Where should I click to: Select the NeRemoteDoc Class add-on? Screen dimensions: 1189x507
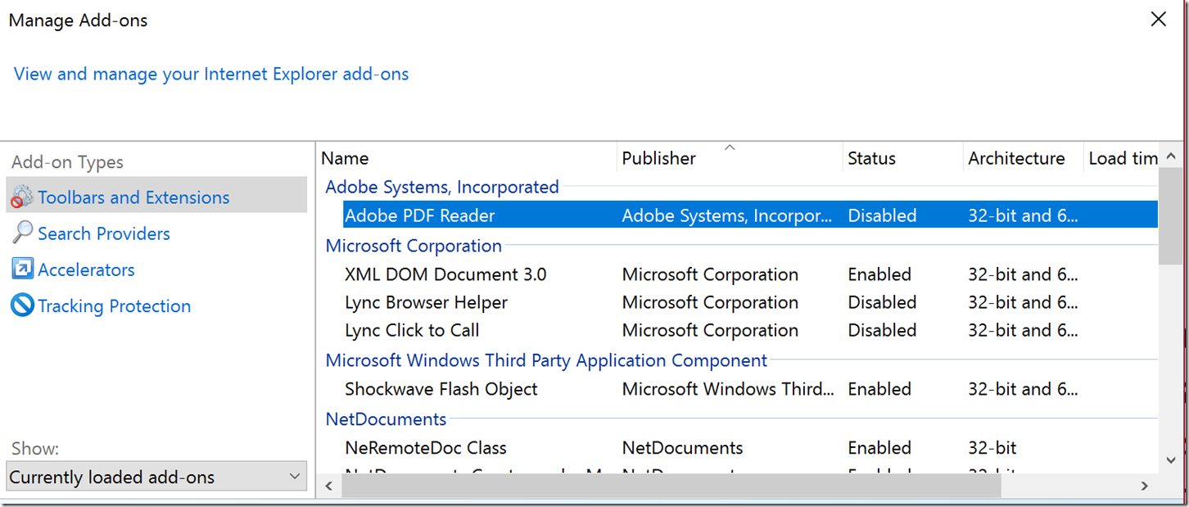point(426,448)
